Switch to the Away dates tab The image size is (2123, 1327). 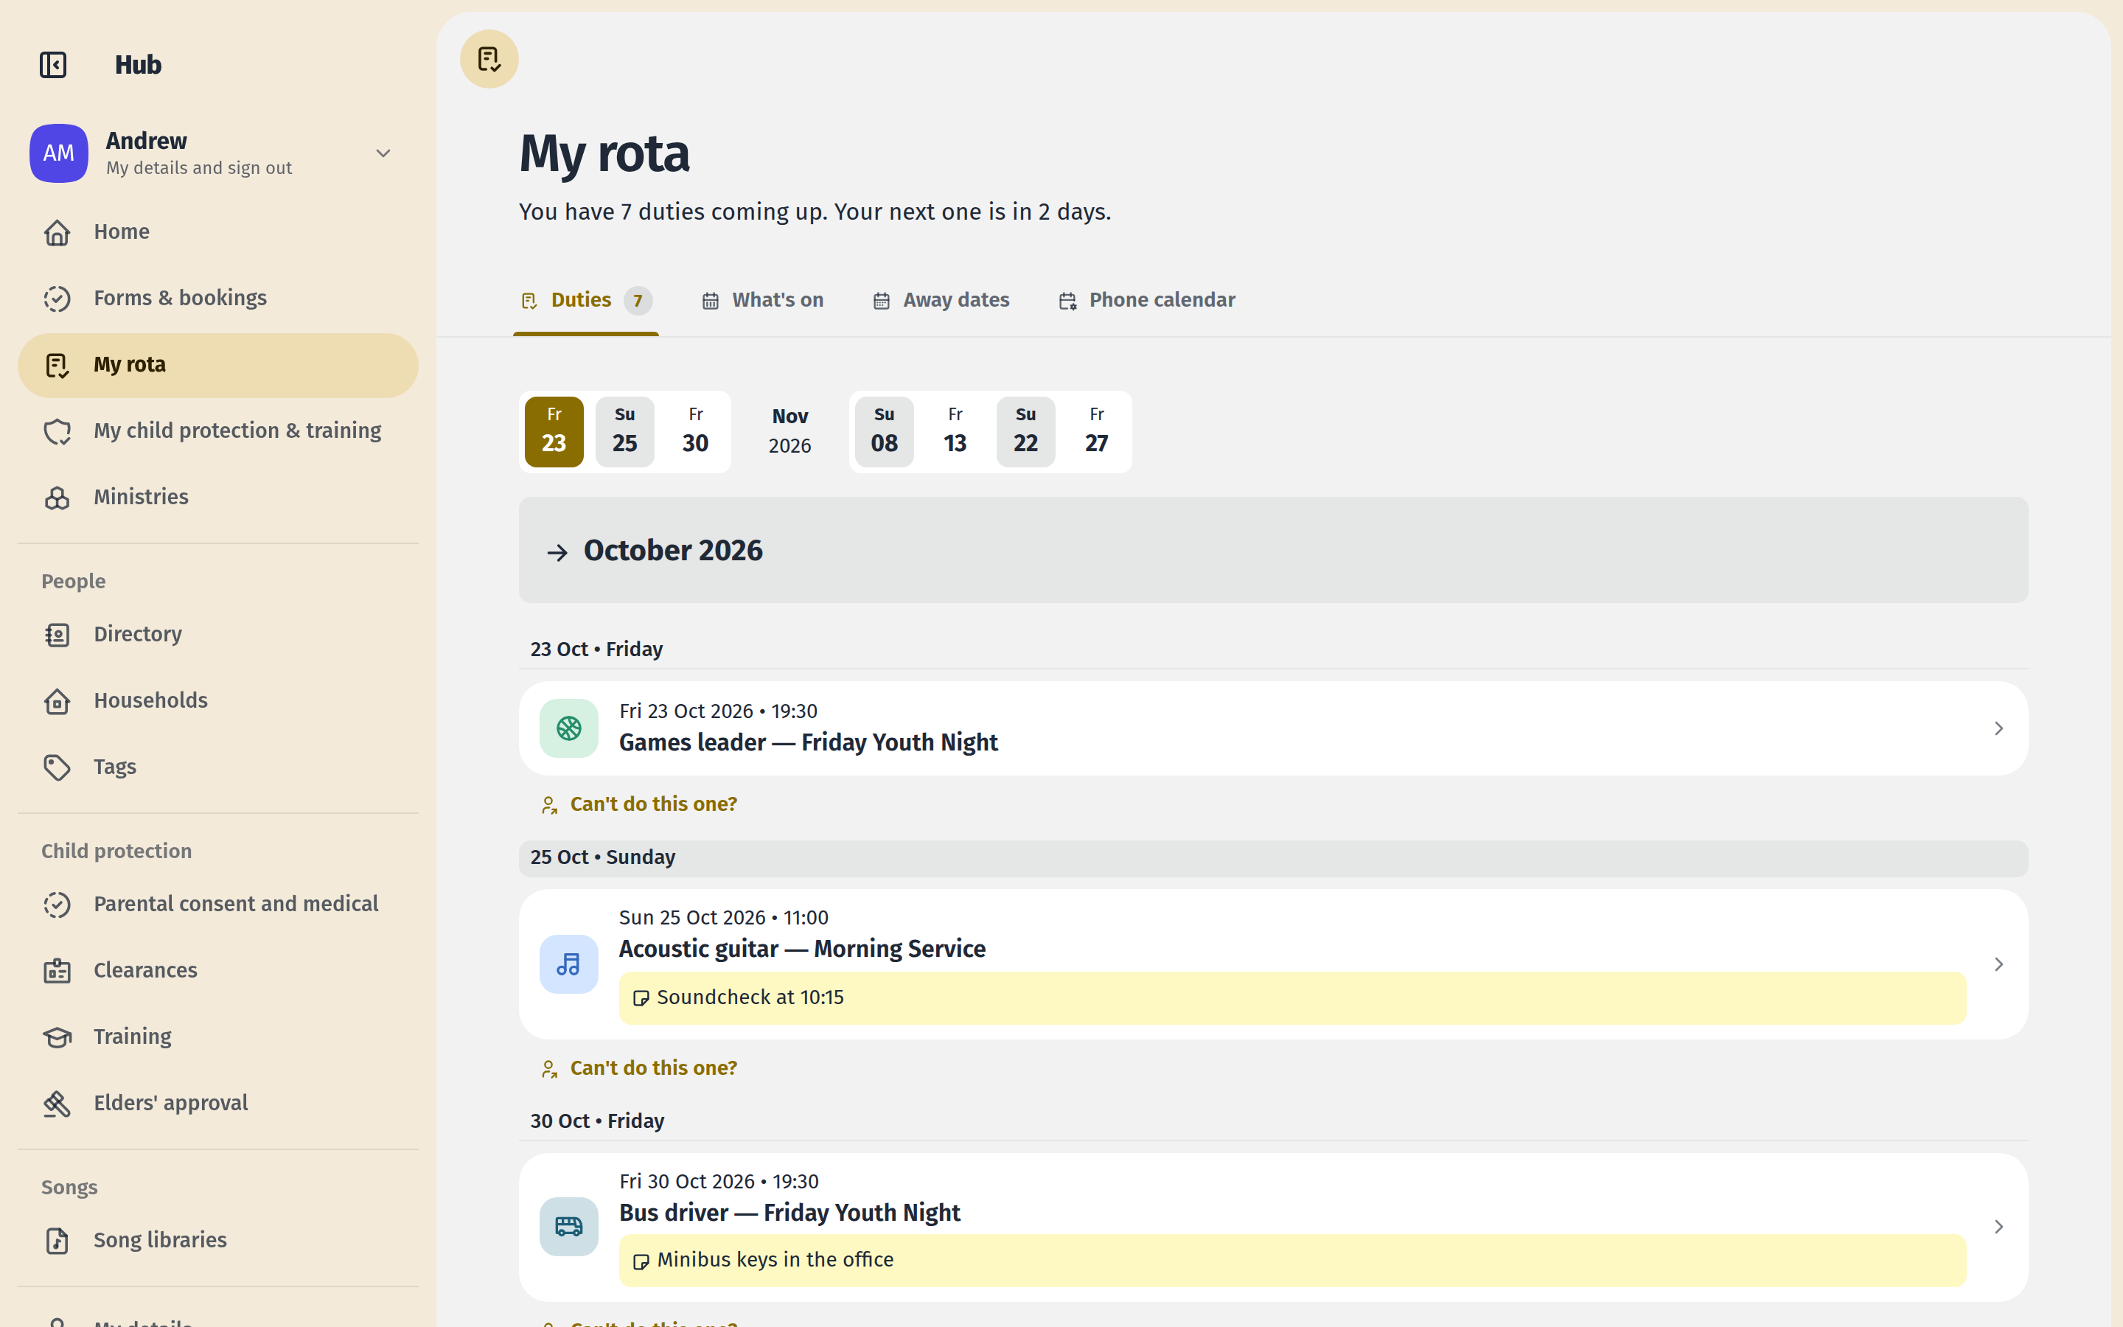pyautogui.click(x=941, y=300)
